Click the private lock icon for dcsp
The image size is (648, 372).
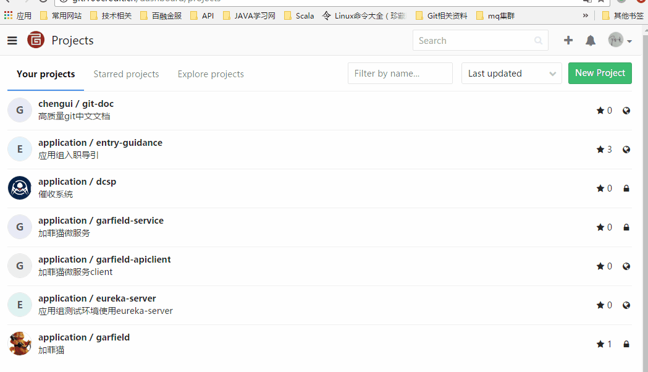(626, 188)
